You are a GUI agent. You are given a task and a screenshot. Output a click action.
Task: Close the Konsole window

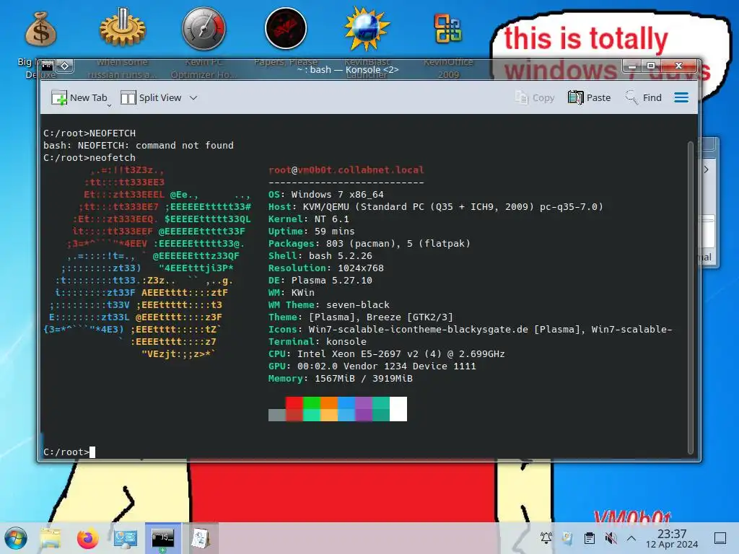[x=678, y=66]
